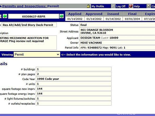Click the yellow padlock icon beside My Profile

point(88,6)
